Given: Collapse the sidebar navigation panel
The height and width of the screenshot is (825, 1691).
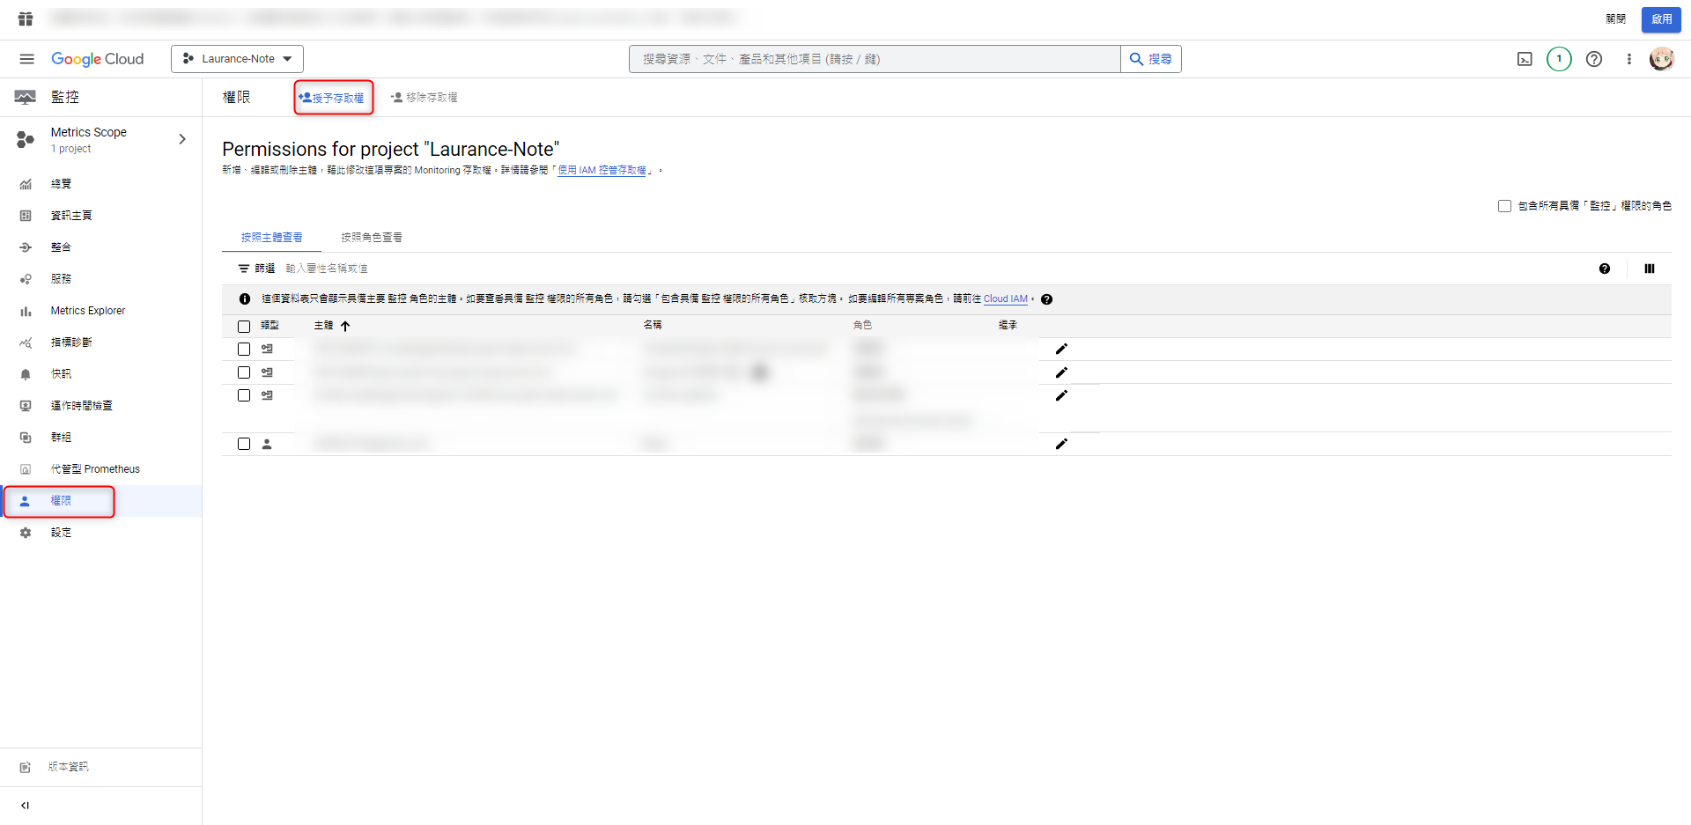Looking at the screenshot, I should coord(25,806).
